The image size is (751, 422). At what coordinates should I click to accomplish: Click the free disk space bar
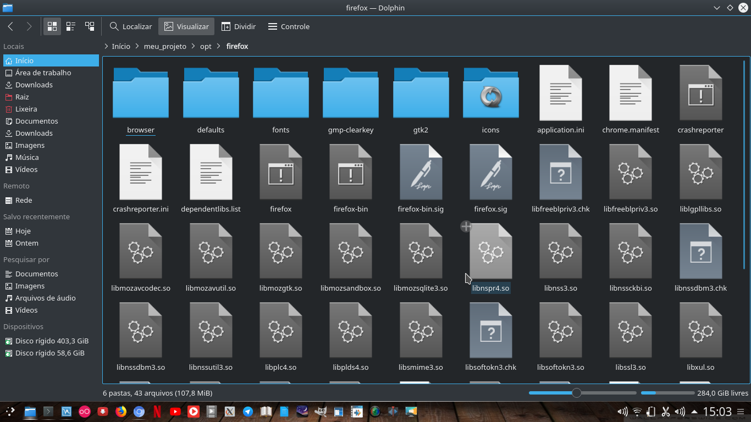coord(667,393)
